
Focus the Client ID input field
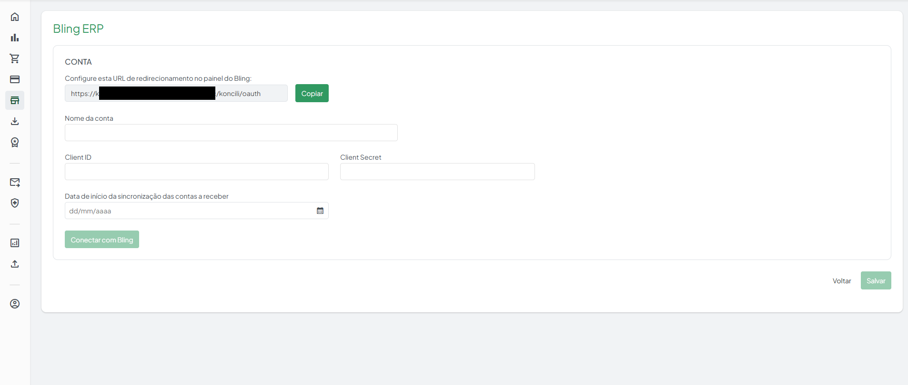197,172
